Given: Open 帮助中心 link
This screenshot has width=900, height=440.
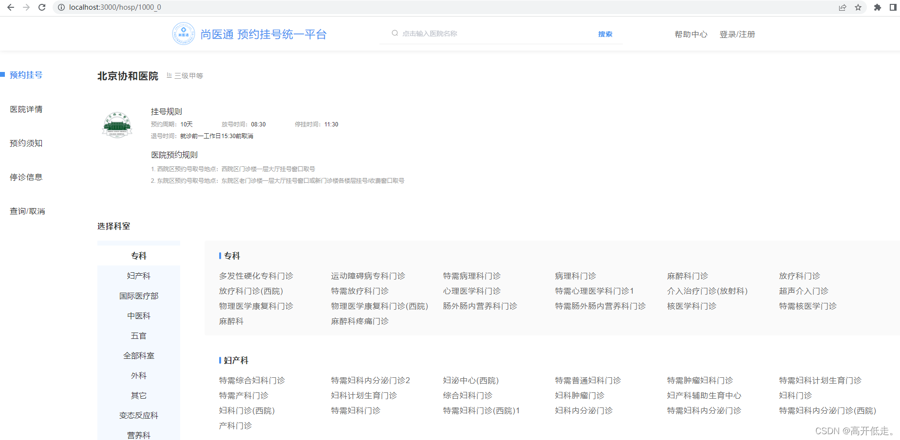Looking at the screenshot, I should click(691, 34).
